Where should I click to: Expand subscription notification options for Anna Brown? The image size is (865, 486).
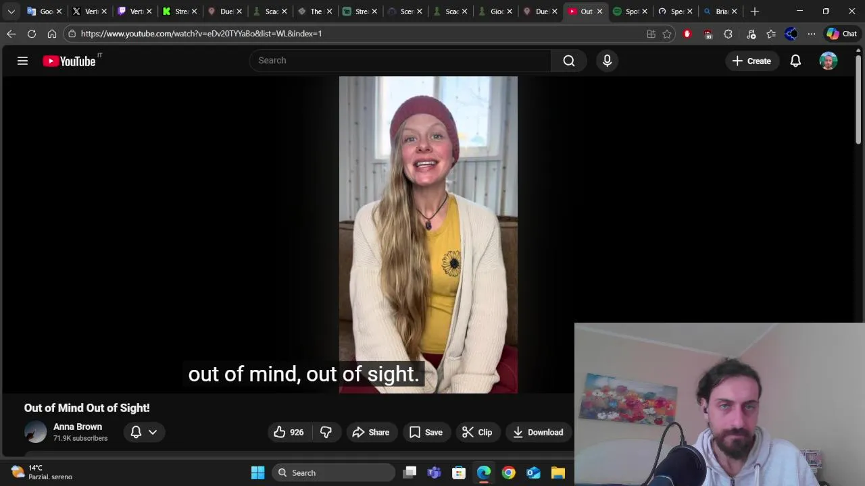point(143,432)
